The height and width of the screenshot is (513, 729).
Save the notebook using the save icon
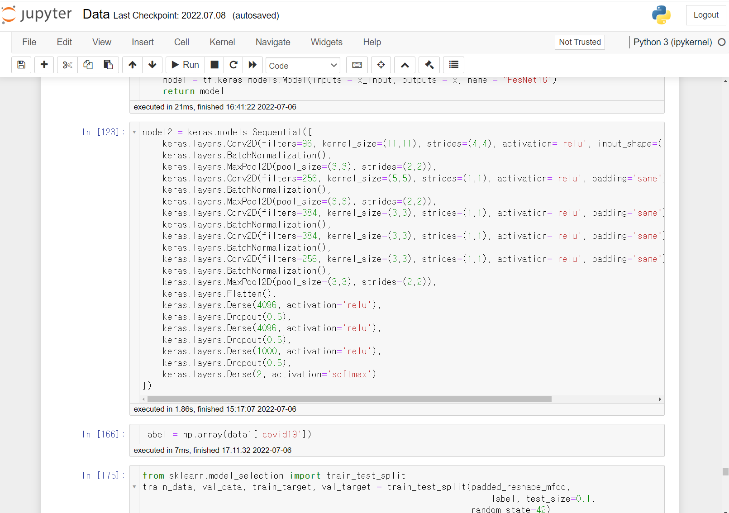click(21, 65)
